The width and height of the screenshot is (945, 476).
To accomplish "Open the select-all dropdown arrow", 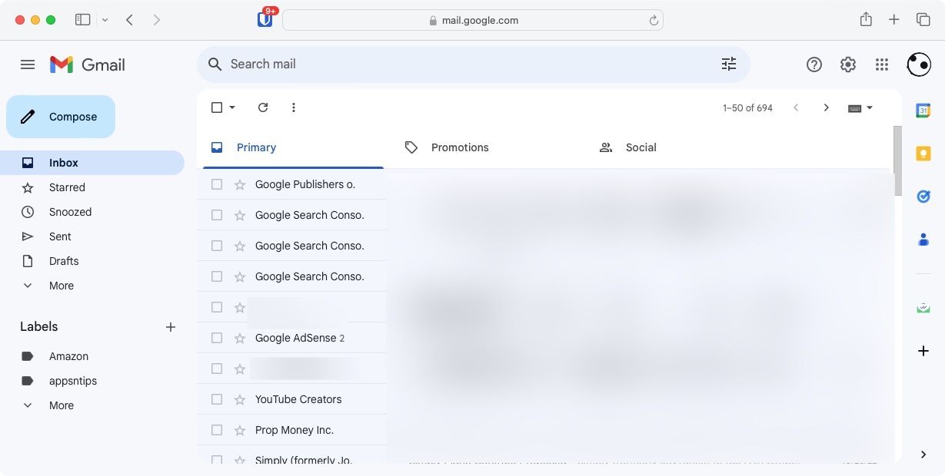I will click(x=232, y=107).
